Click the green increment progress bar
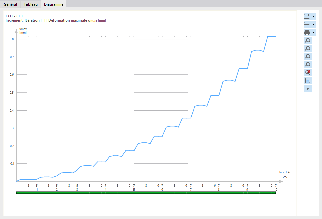The width and height of the screenshot is (322, 219). coord(146,193)
